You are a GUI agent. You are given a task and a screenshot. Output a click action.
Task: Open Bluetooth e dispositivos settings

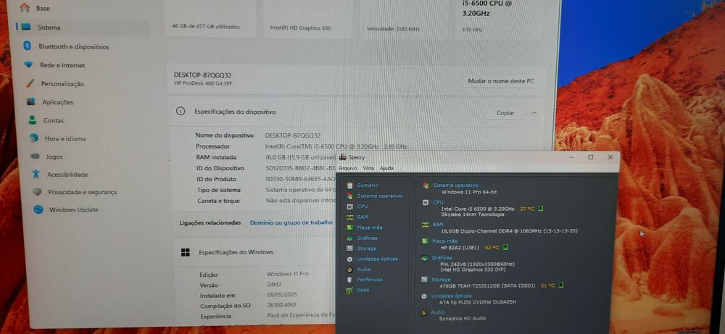click(73, 46)
